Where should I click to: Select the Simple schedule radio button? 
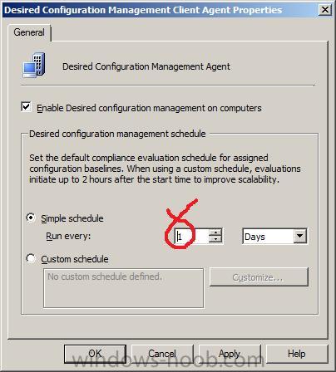click(31, 218)
